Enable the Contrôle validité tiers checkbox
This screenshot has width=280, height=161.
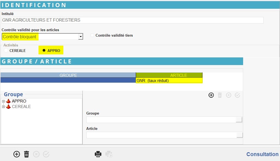(92, 35)
